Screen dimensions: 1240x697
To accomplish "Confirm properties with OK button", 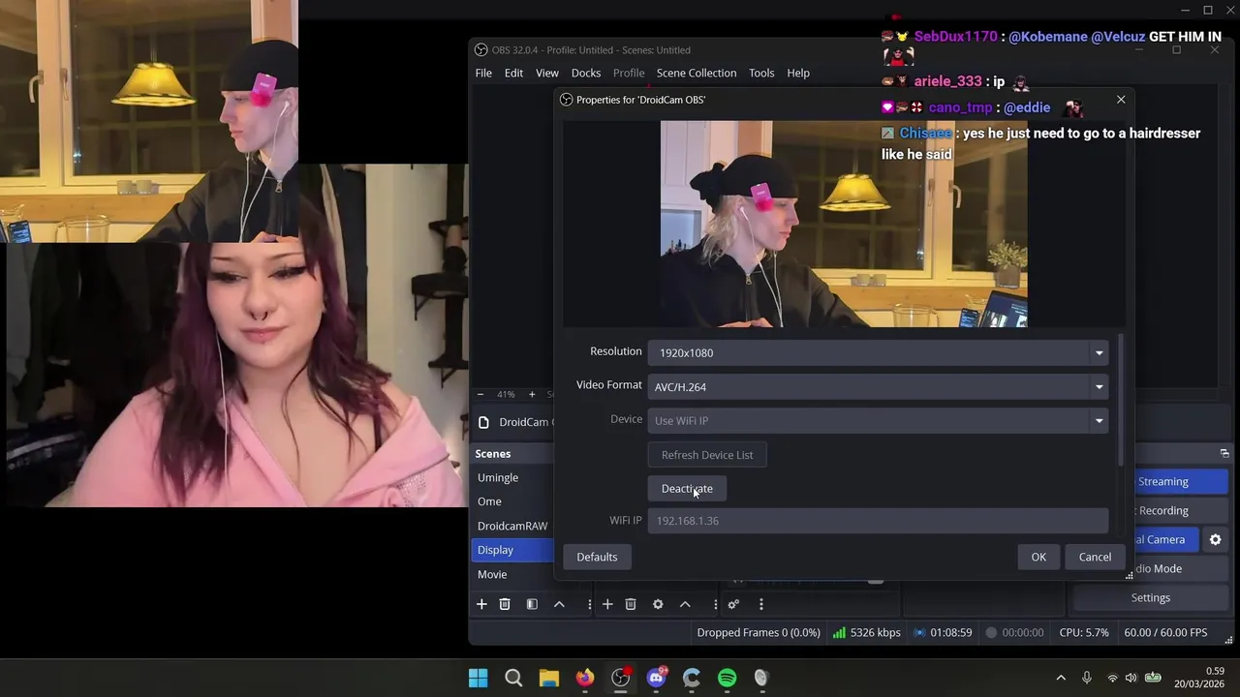I will 1038,557.
